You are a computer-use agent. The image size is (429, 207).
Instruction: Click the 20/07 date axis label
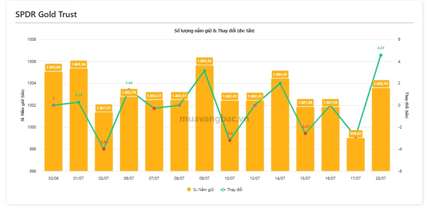click(x=381, y=178)
